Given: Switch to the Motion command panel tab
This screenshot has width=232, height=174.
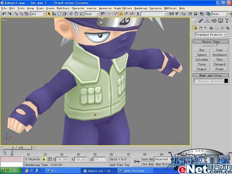Looking at the screenshot, I should 214,20.
